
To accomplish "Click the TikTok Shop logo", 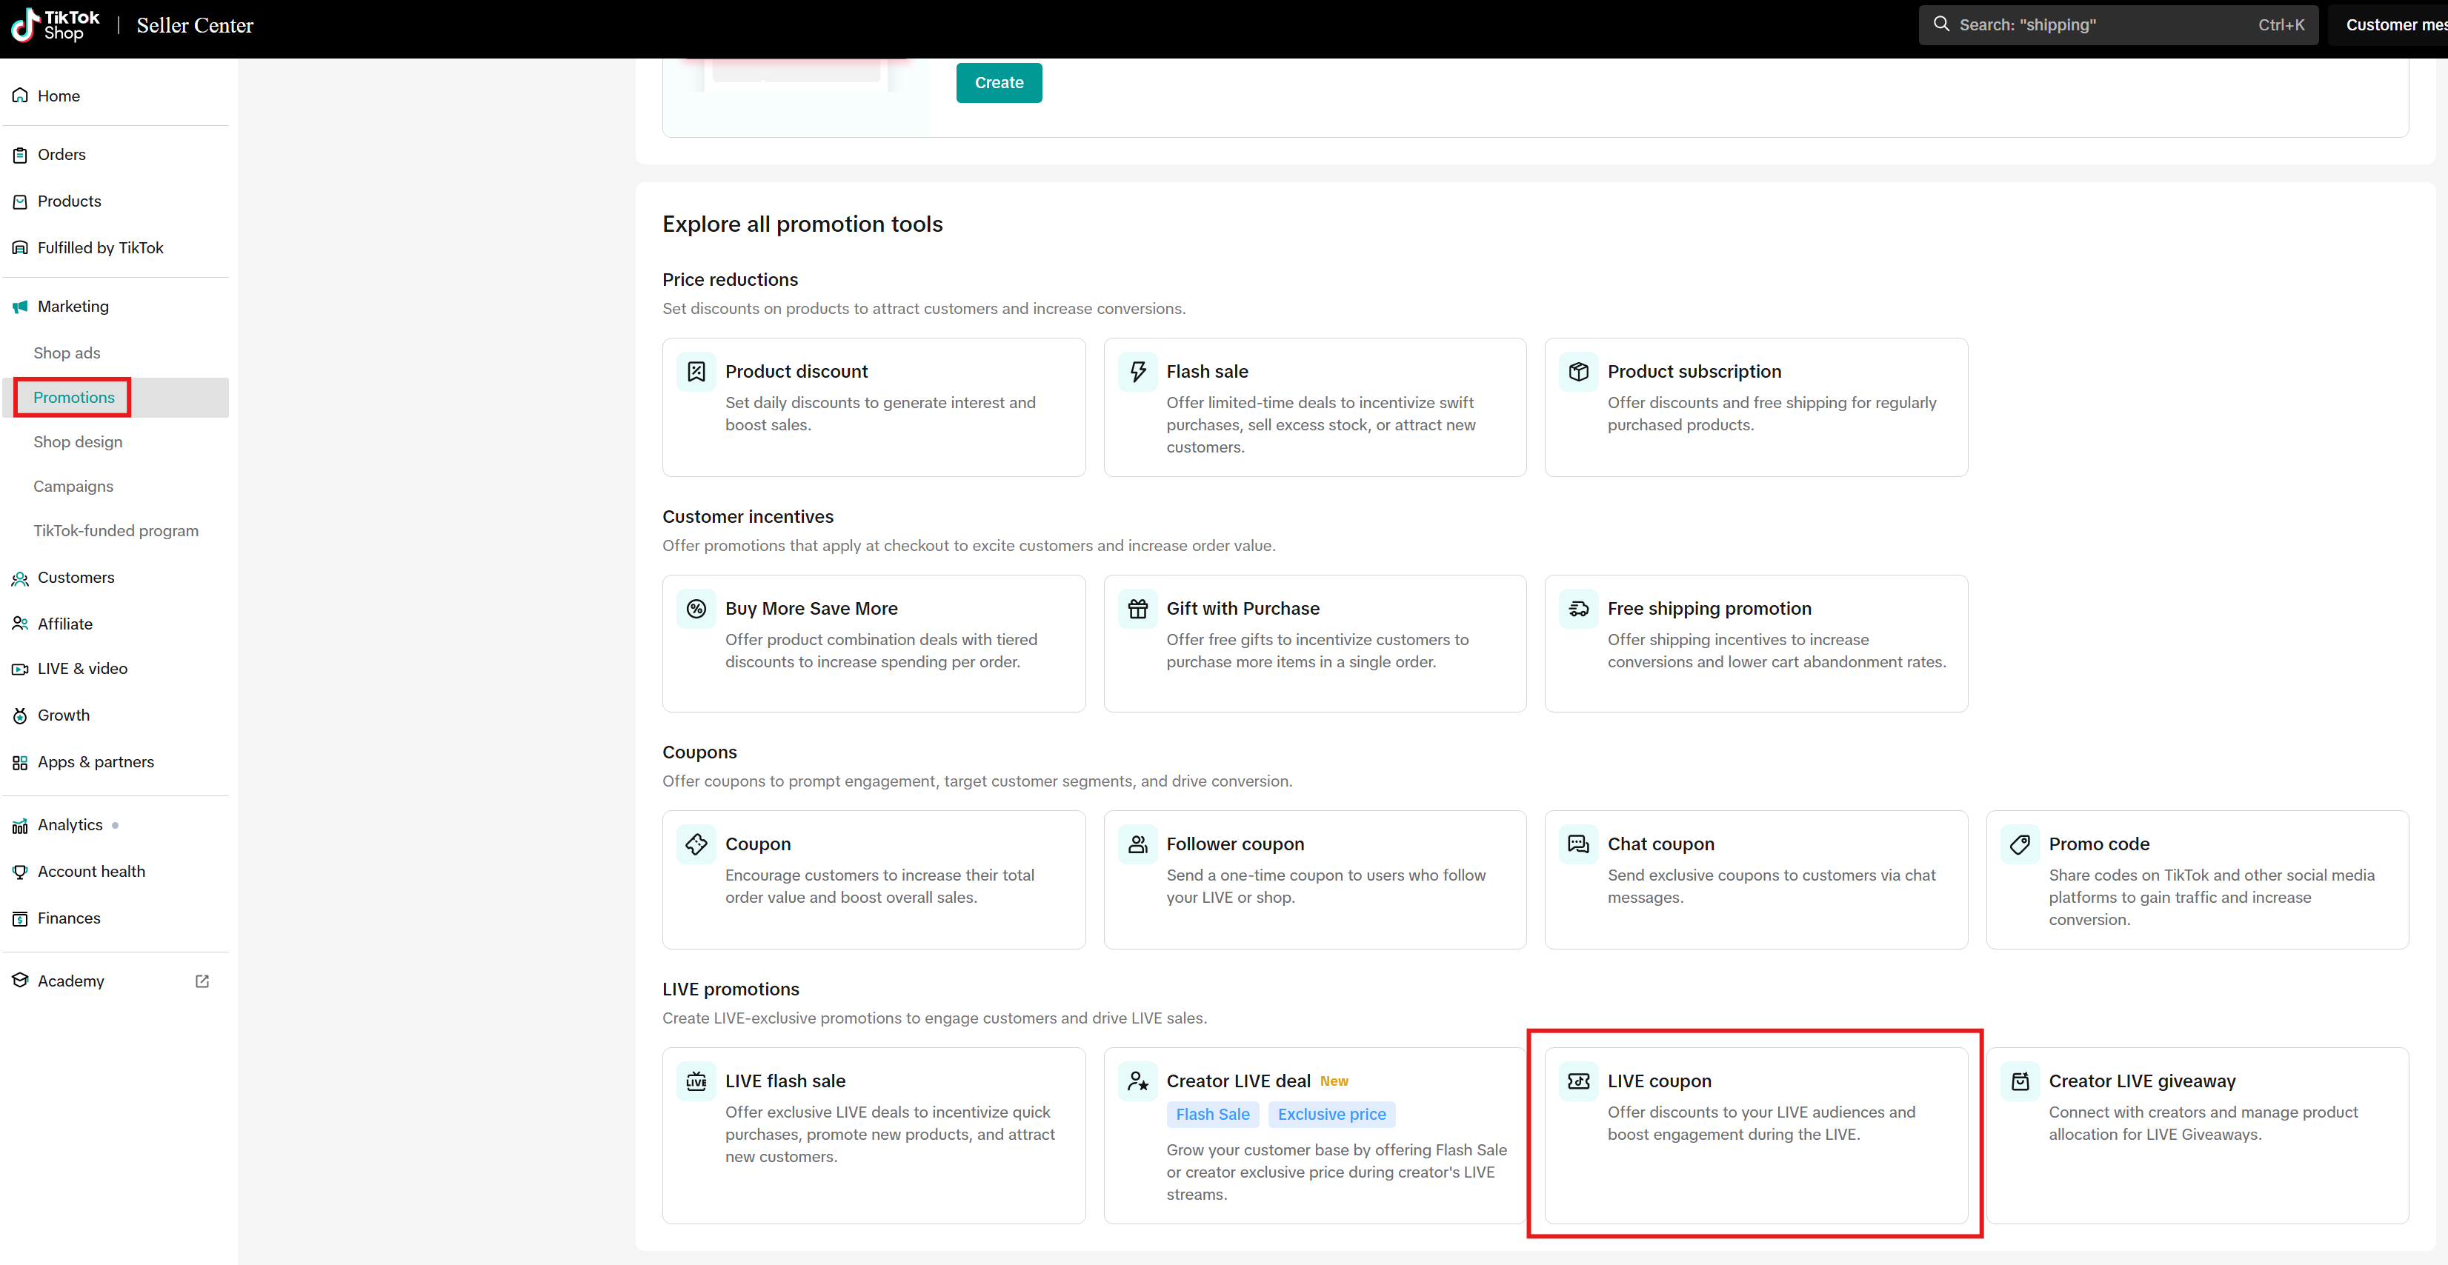I will tap(55, 24).
